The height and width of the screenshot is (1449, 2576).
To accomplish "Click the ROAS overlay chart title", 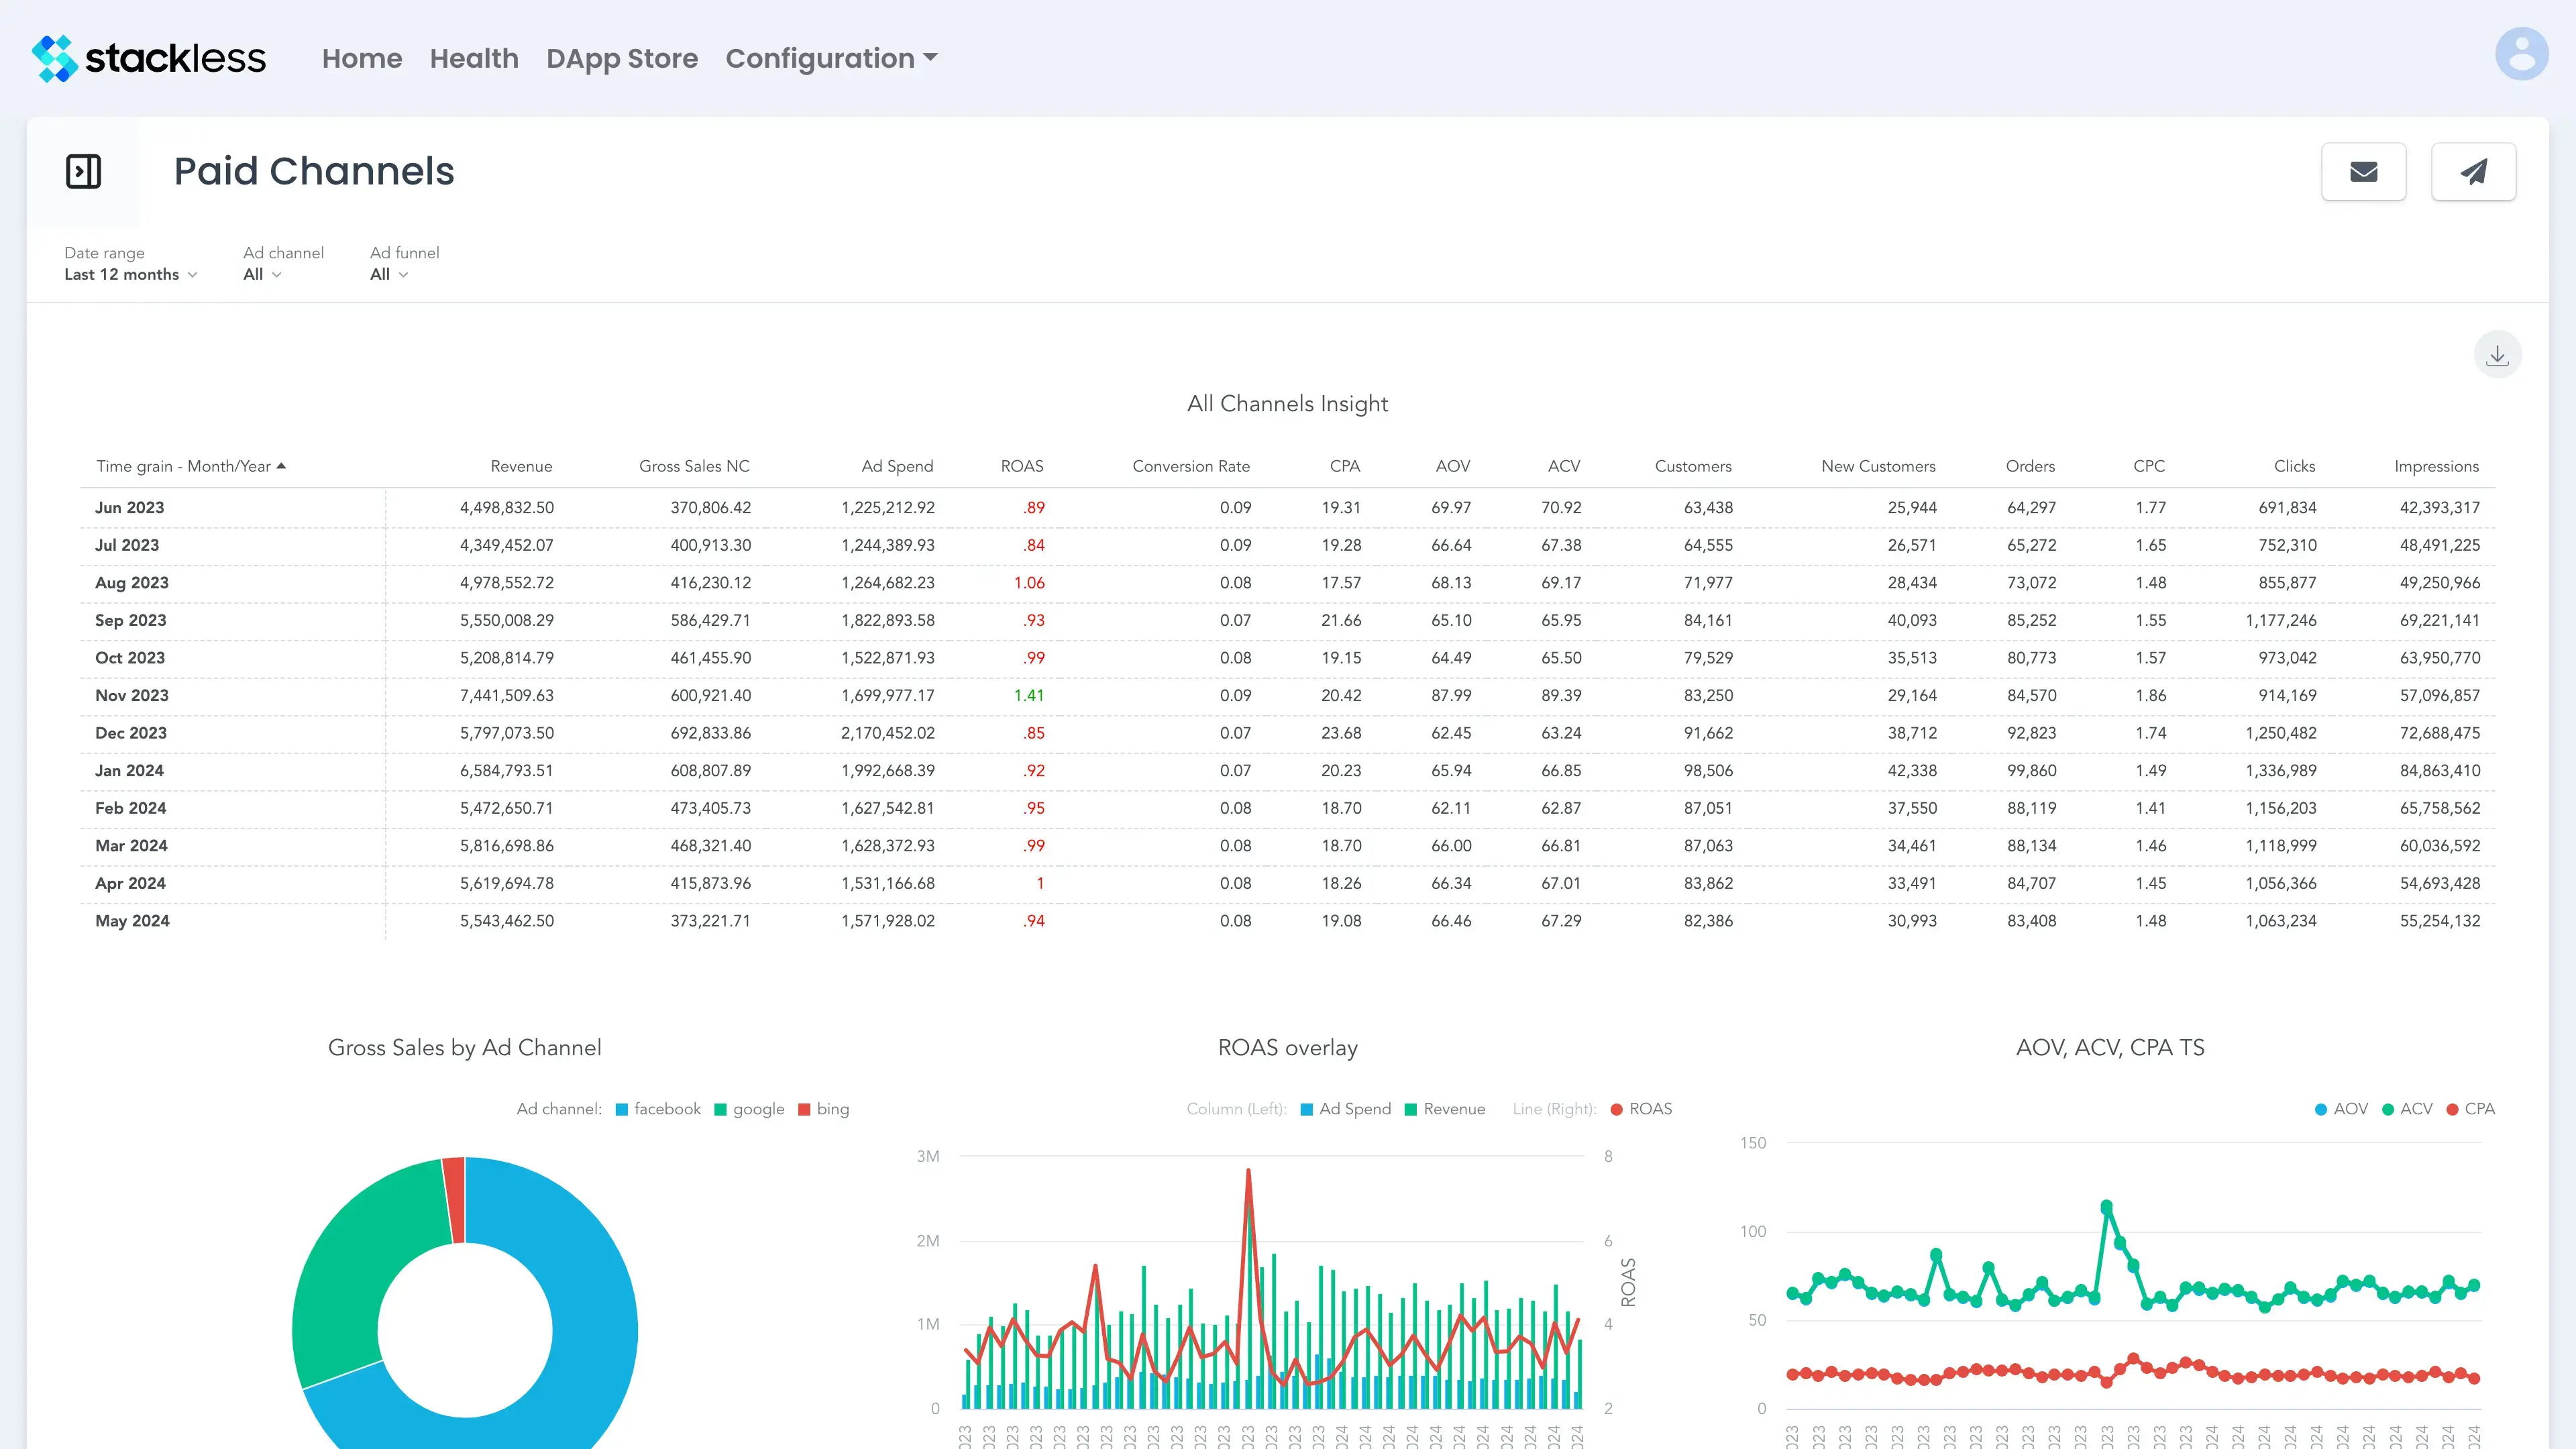I will (1287, 1047).
